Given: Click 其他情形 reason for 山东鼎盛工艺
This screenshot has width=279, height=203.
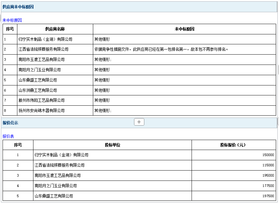Looking at the screenshot, I should (102, 80).
